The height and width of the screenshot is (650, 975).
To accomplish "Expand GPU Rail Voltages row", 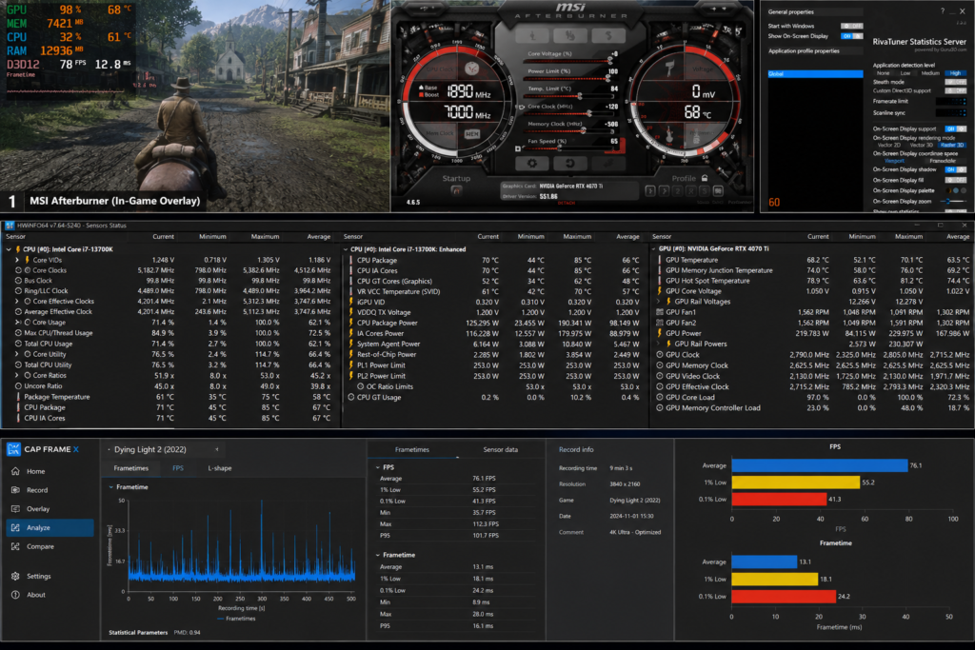I will (659, 302).
